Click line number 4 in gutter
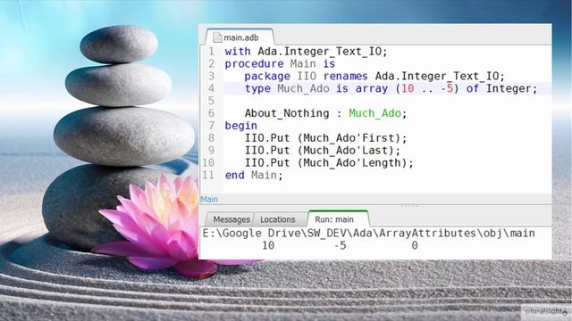The image size is (572, 321). pos(211,88)
